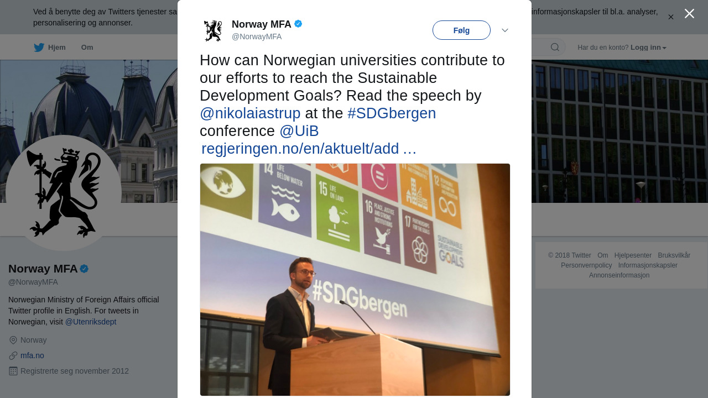Go to Hjem in the top navigation
Image resolution: width=708 pixels, height=398 pixels.
click(x=56, y=48)
